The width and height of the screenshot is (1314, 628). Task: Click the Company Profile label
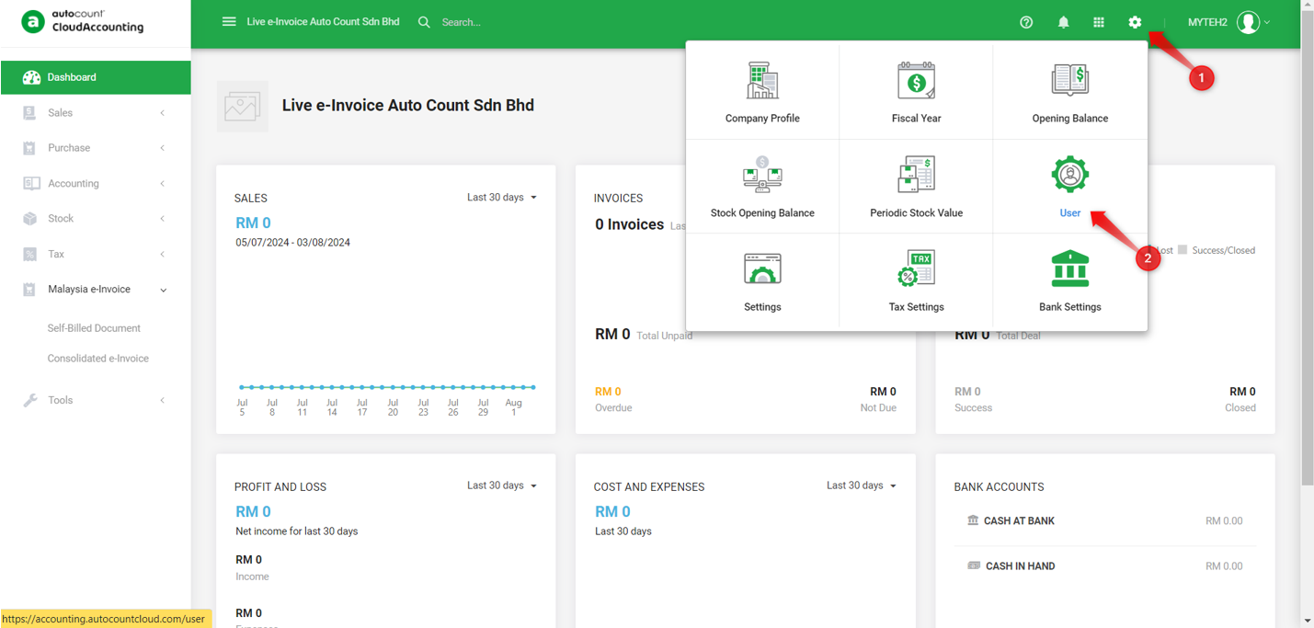click(x=762, y=119)
